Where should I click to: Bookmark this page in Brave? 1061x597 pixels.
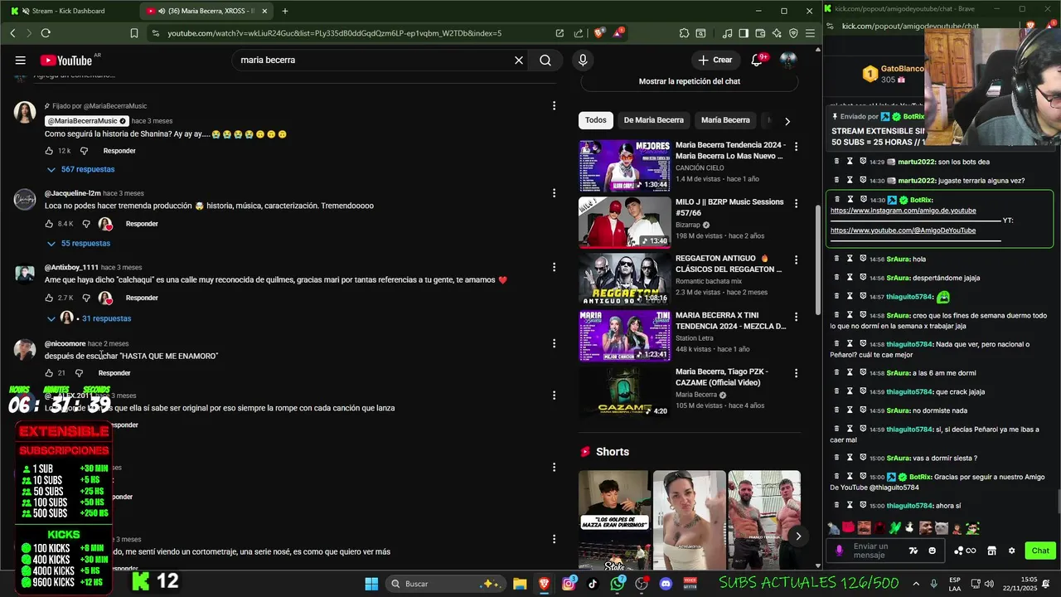click(134, 33)
